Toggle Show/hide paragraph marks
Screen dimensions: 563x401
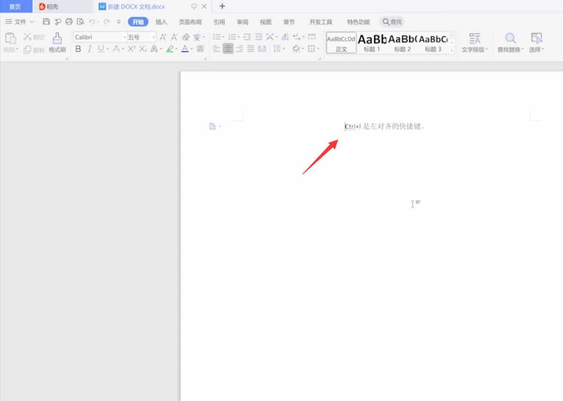coord(297,37)
